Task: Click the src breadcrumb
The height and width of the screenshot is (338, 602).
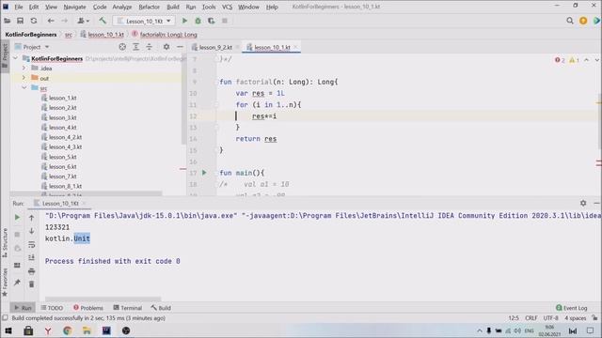Action: [69, 35]
